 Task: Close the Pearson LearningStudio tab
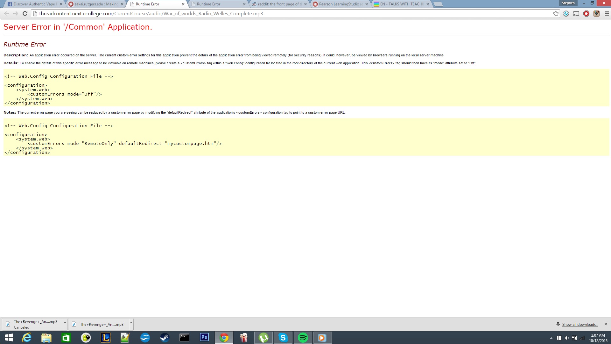coord(367,4)
